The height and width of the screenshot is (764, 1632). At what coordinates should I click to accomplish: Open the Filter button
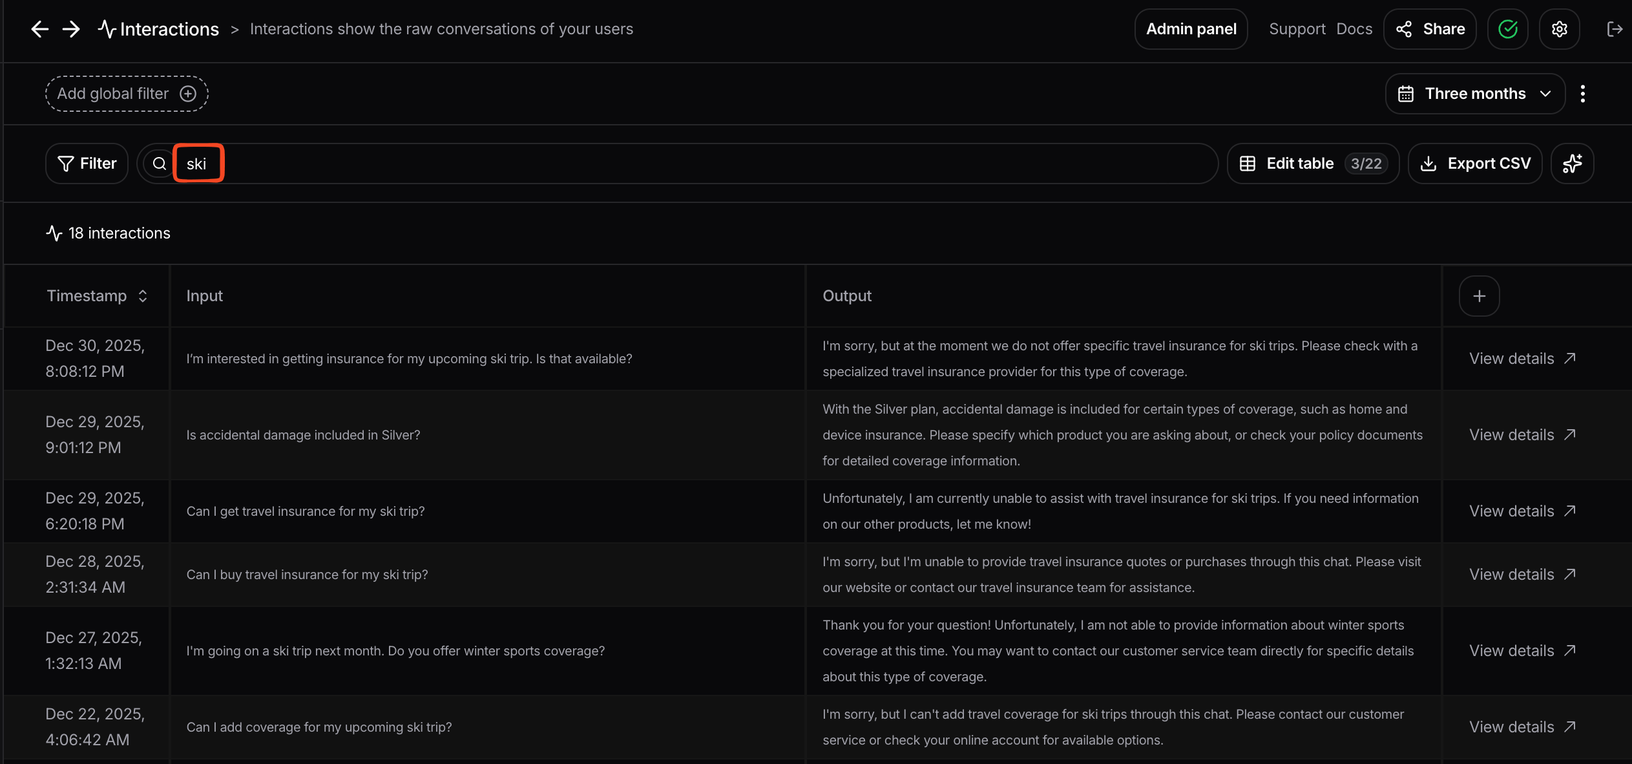tap(87, 164)
